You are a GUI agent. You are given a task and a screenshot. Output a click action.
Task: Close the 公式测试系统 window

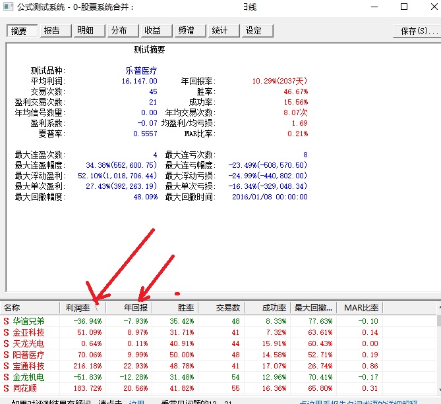point(434,7)
